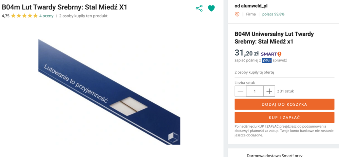The width and height of the screenshot is (339, 157).
Task: Click the share icon next to the title
Action: pos(199,8)
